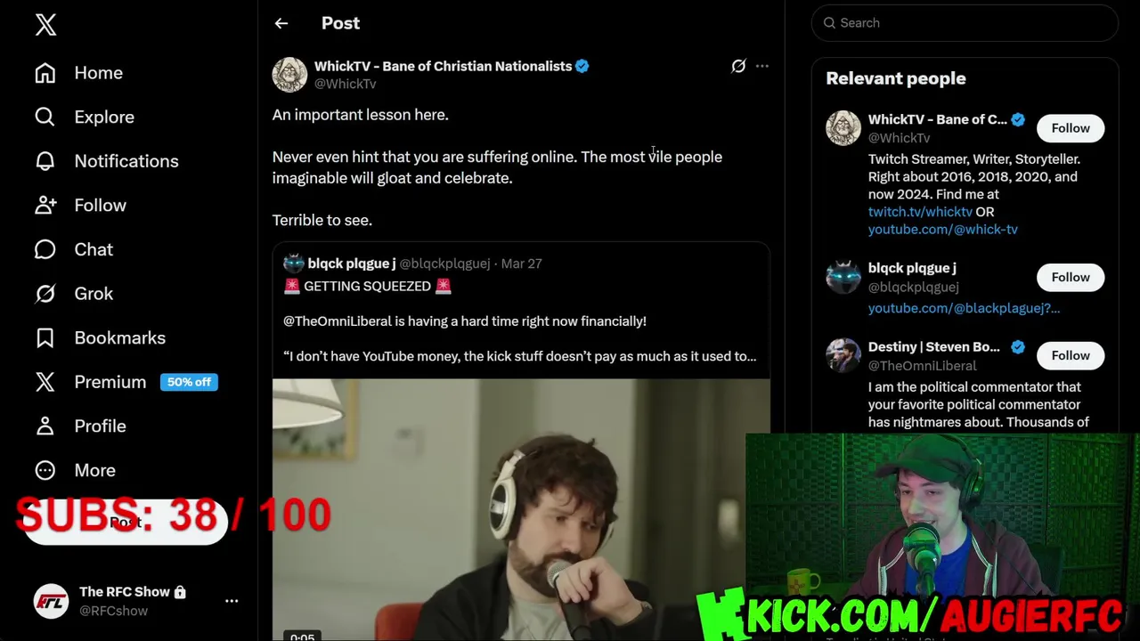This screenshot has height=641, width=1140.
Task: Launch Grok from the sidebar
Action: (x=73, y=294)
